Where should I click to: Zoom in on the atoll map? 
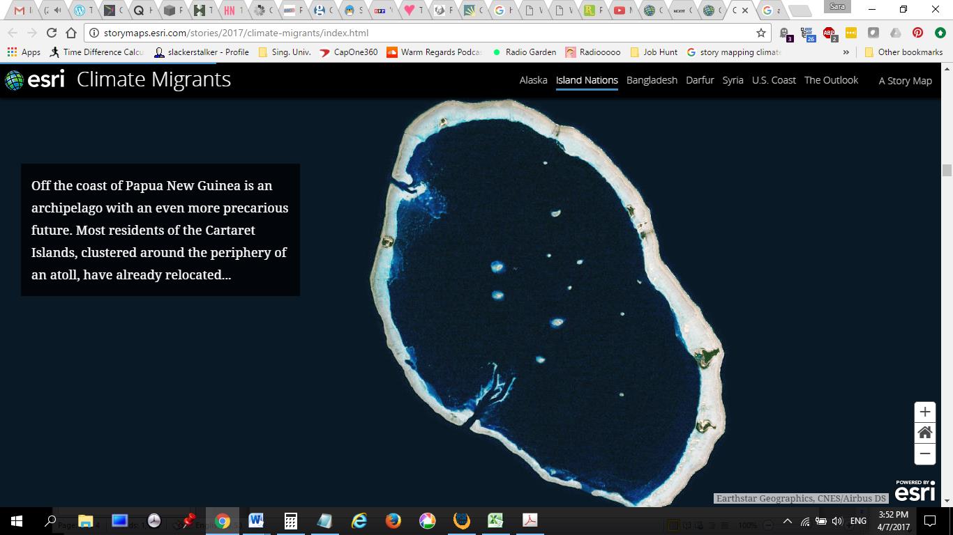point(924,412)
